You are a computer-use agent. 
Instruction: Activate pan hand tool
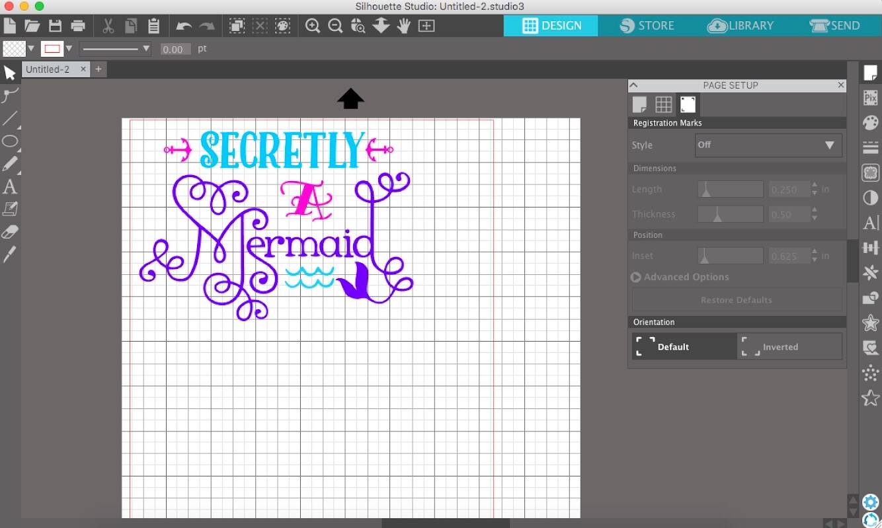[x=404, y=26]
